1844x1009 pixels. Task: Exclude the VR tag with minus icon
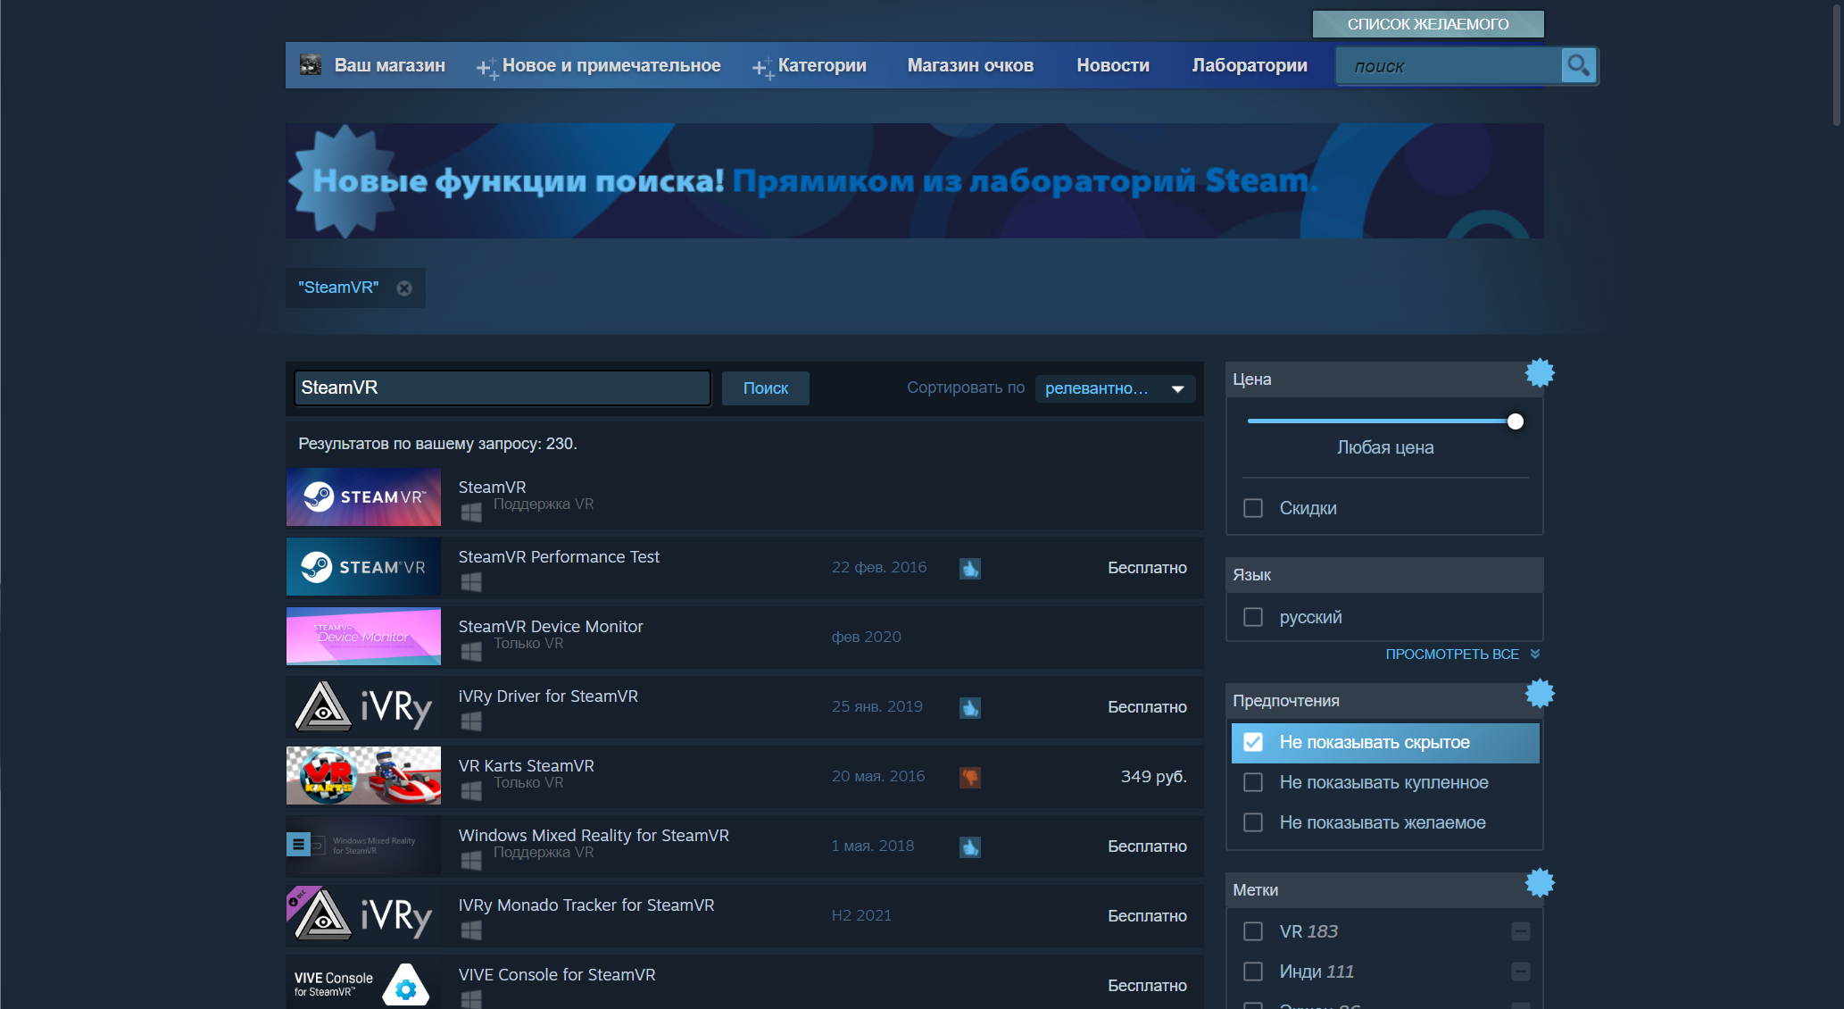(1521, 931)
